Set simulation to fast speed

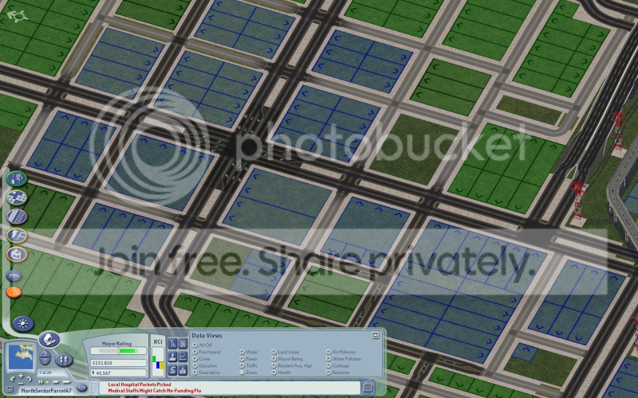click(56, 382)
